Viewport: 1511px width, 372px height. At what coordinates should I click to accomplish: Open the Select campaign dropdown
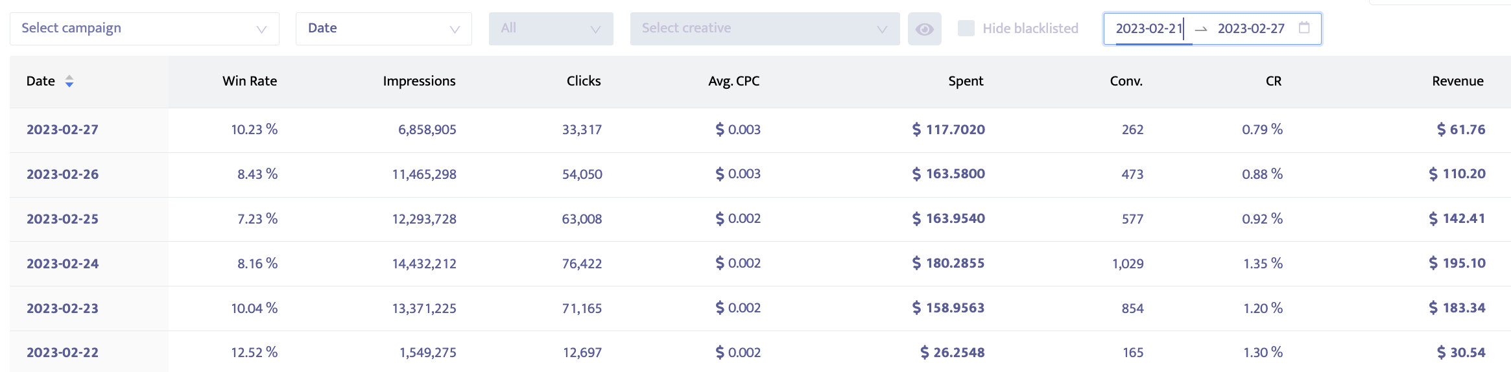pos(144,29)
